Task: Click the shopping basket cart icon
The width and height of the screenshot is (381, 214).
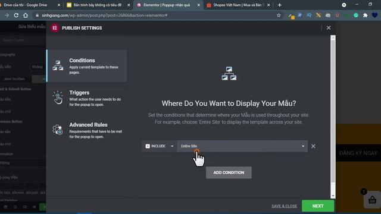Action: [372, 200]
